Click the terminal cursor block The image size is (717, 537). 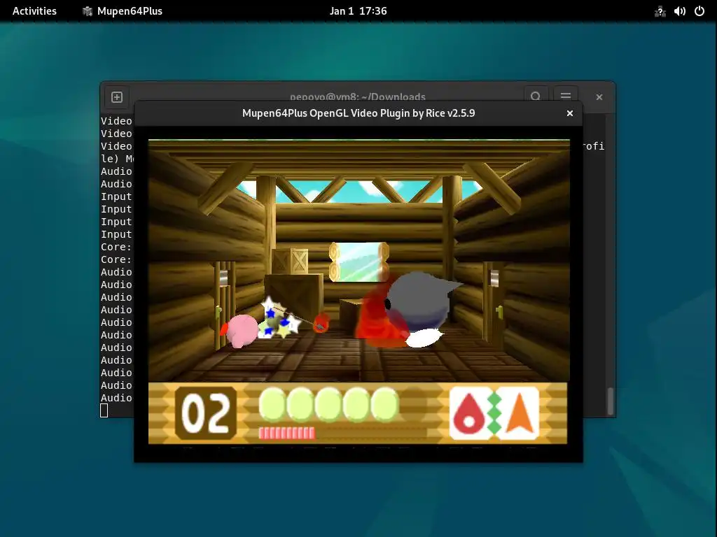[x=104, y=410]
